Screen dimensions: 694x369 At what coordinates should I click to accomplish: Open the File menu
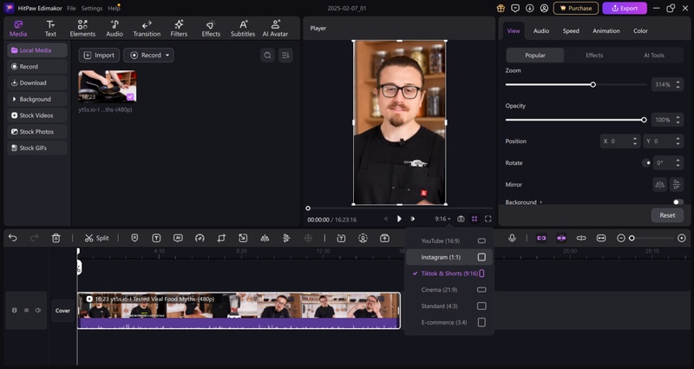coord(71,9)
